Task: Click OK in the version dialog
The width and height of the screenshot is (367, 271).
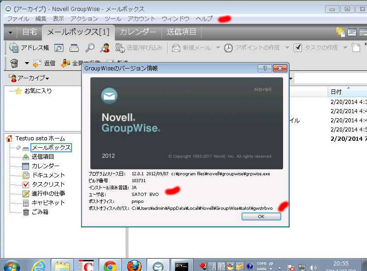Action: [x=261, y=217]
